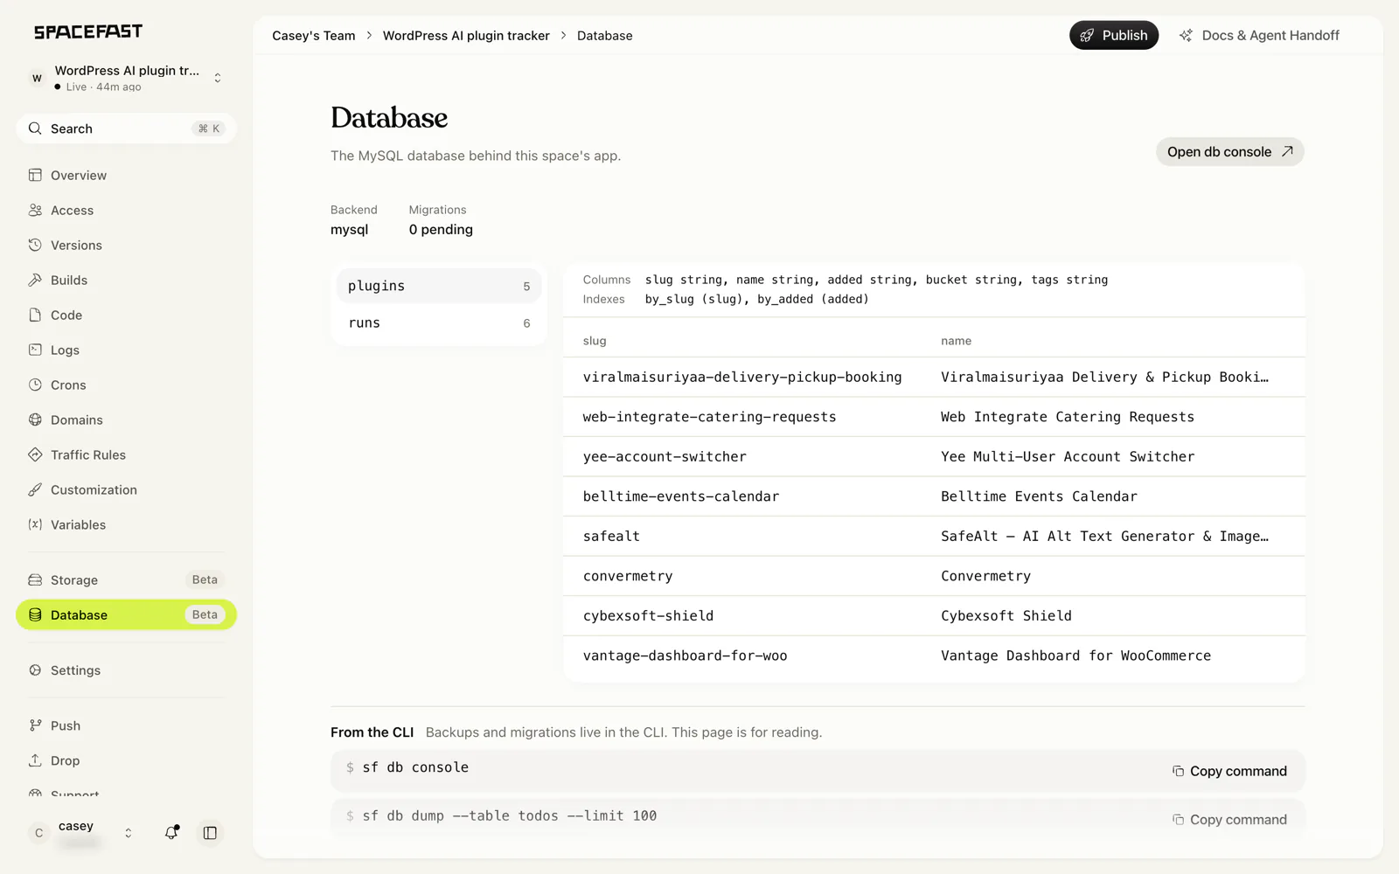This screenshot has width=1399, height=874.
Task: Open Logs terminal icon
Action: point(35,350)
